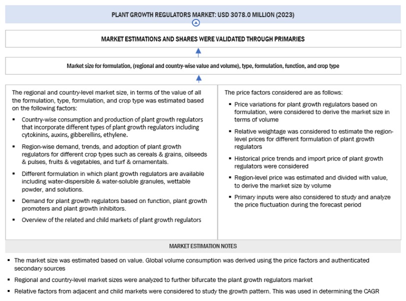Click the 'Market size for formulation' box

(203, 65)
